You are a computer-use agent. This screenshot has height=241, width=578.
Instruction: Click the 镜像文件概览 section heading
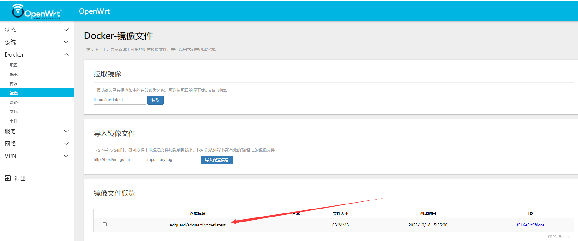pos(114,193)
